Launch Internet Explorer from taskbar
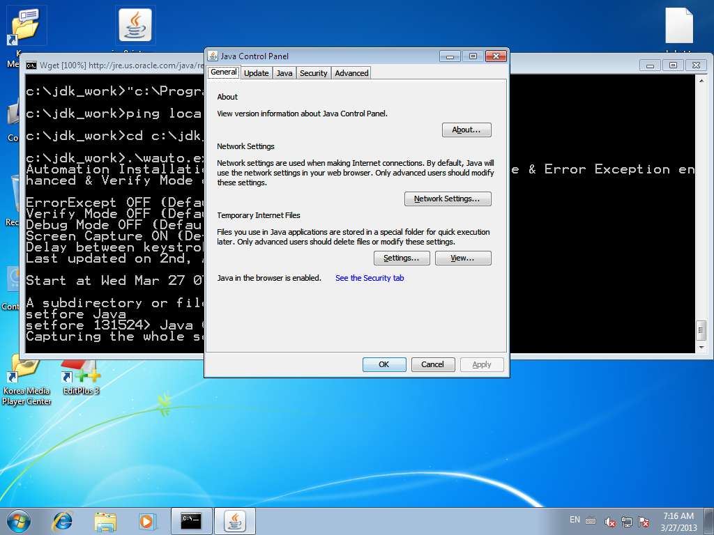Image resolution: width=714 pixels, height=535 pixels. [62, 521]
